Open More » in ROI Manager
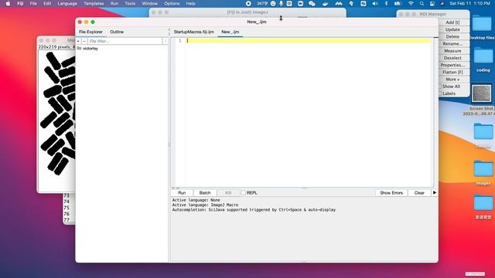The height and width of the screenshot is (278, 495). coord(452,79)
